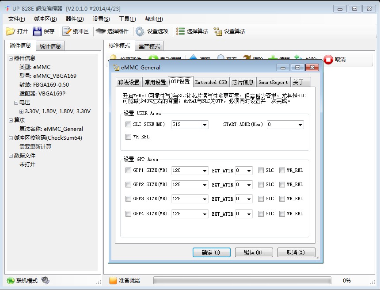The height and width of the screenshot is (290, 380).
Task: Click the gear icon for 设置选项
Action: (140, 31)
